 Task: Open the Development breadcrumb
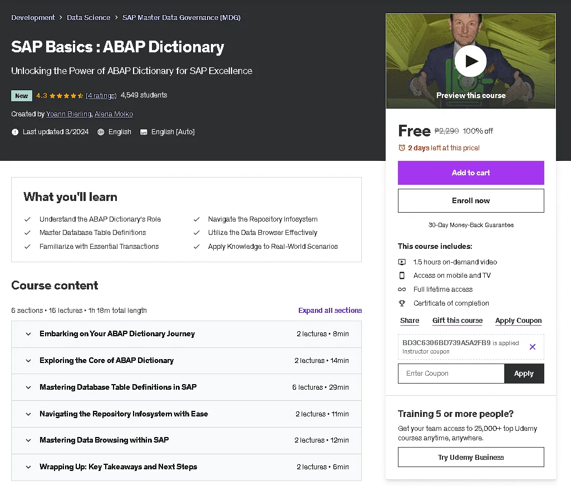pyautogui.click(x=33, y=17)
